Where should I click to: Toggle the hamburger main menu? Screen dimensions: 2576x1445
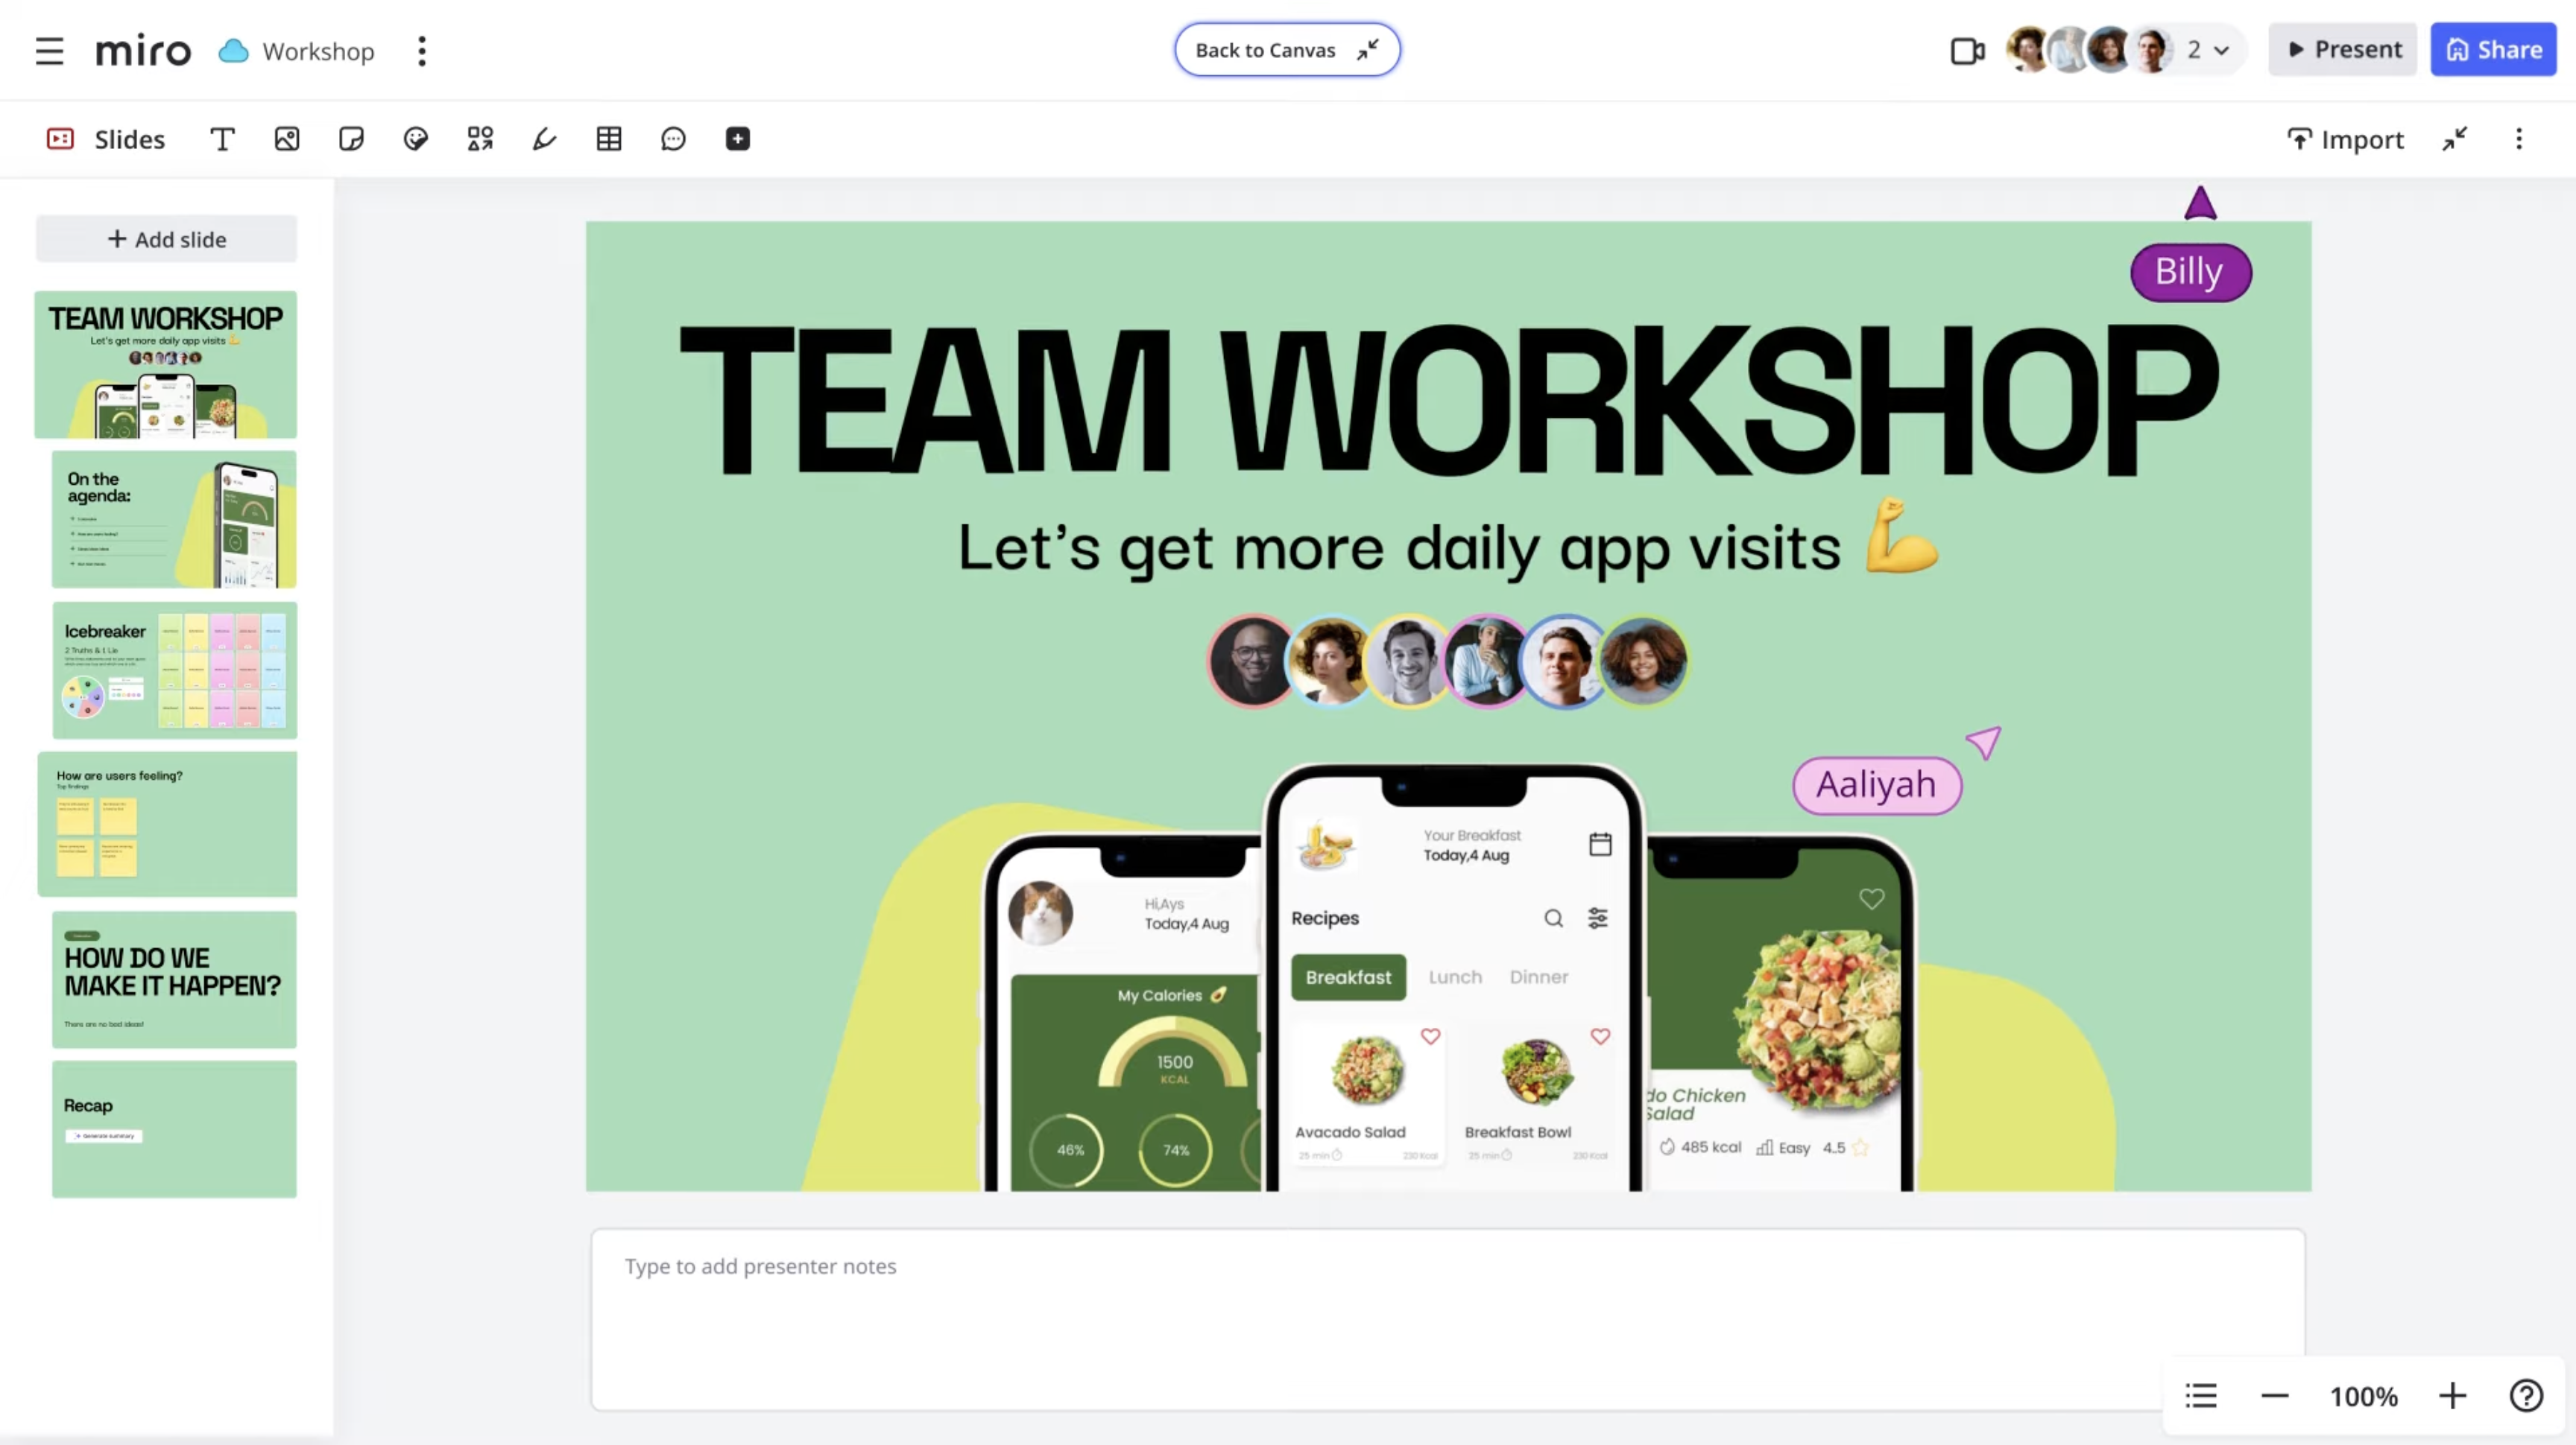coord(49,50)
